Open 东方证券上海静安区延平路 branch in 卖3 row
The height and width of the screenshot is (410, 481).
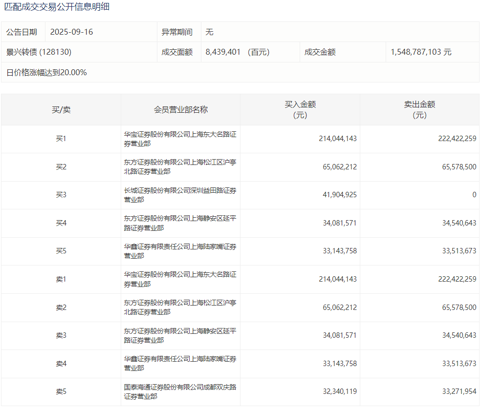click(x=180, y=335)
